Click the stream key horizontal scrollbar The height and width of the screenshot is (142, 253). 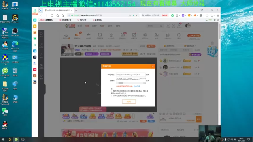pyautogui.click(x=131, y=83)
